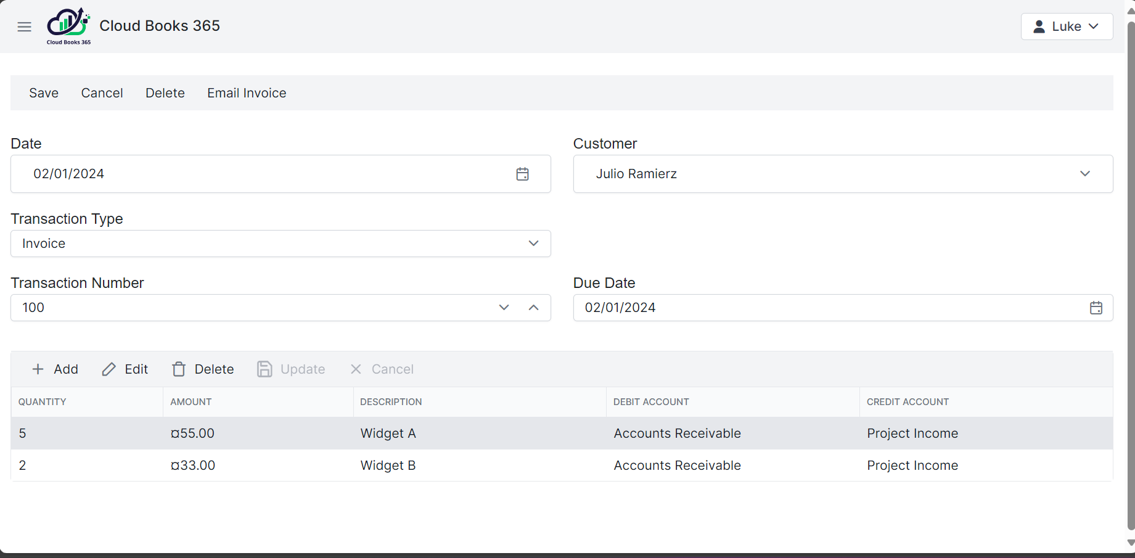Click the Update disk icon
The height and width of the screenshot is (558, 1135).
pos(264,369)
